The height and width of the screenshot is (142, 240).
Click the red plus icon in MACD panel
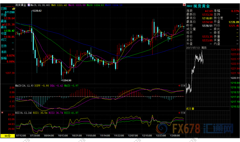point(179,86)
